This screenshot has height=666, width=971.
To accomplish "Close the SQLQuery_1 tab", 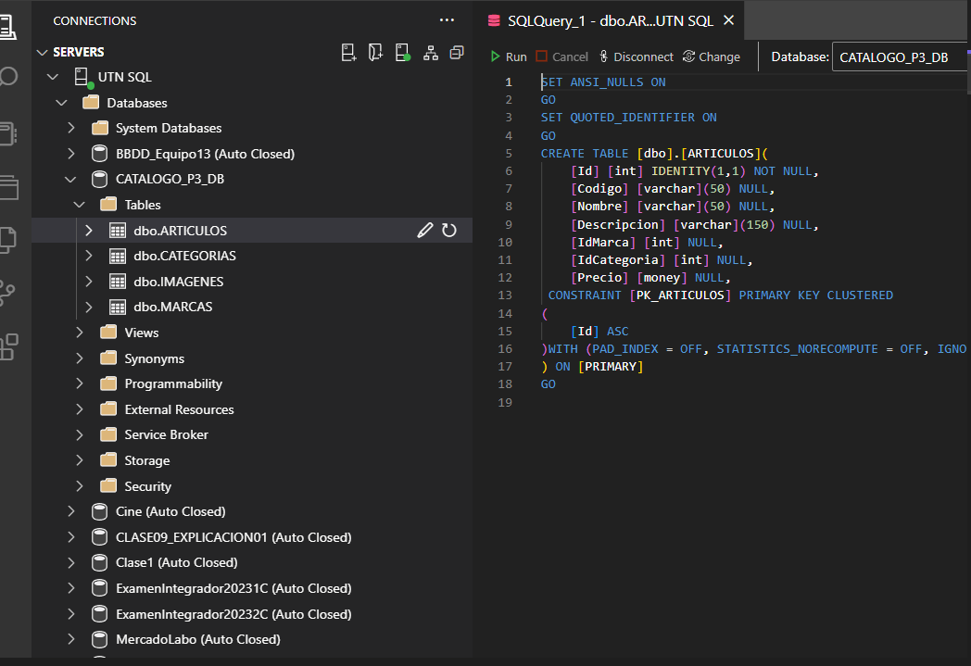I will (728, 20).
